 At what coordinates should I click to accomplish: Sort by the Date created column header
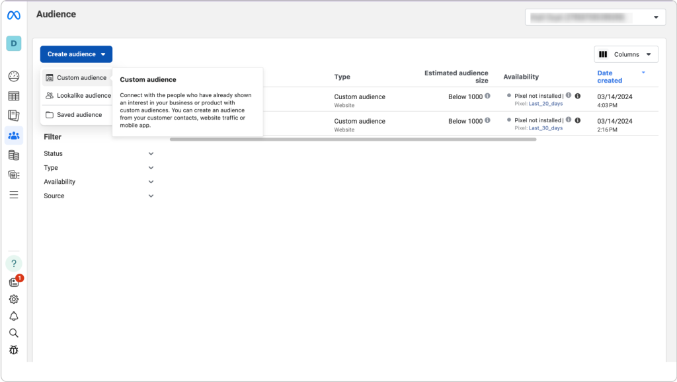[x=610, y=77]
